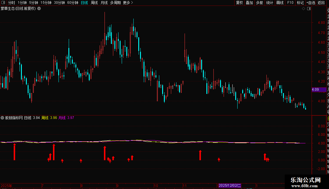This screenshot has width=329, height=189.
Task: Click the 叠加 overlay button
Action: click(250, 3)
